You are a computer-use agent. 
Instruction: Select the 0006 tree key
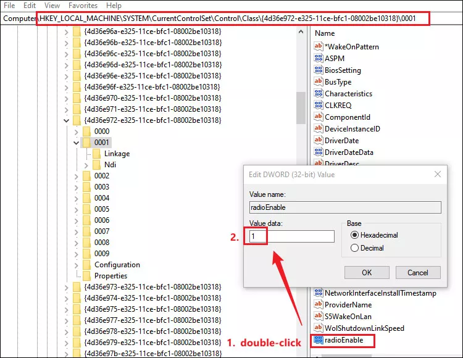coord(102,220)
